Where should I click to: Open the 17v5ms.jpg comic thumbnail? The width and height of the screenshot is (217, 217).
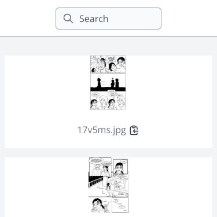pyautogui.click(x=108, y=83)
